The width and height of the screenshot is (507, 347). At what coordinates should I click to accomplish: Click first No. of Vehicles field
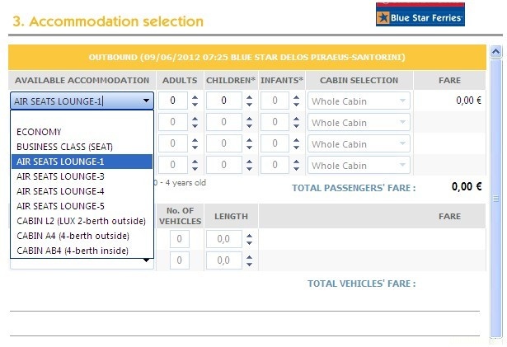[x=180, y=239]
